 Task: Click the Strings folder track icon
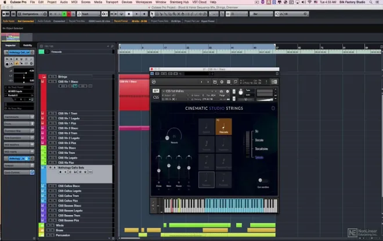point(44,77)
